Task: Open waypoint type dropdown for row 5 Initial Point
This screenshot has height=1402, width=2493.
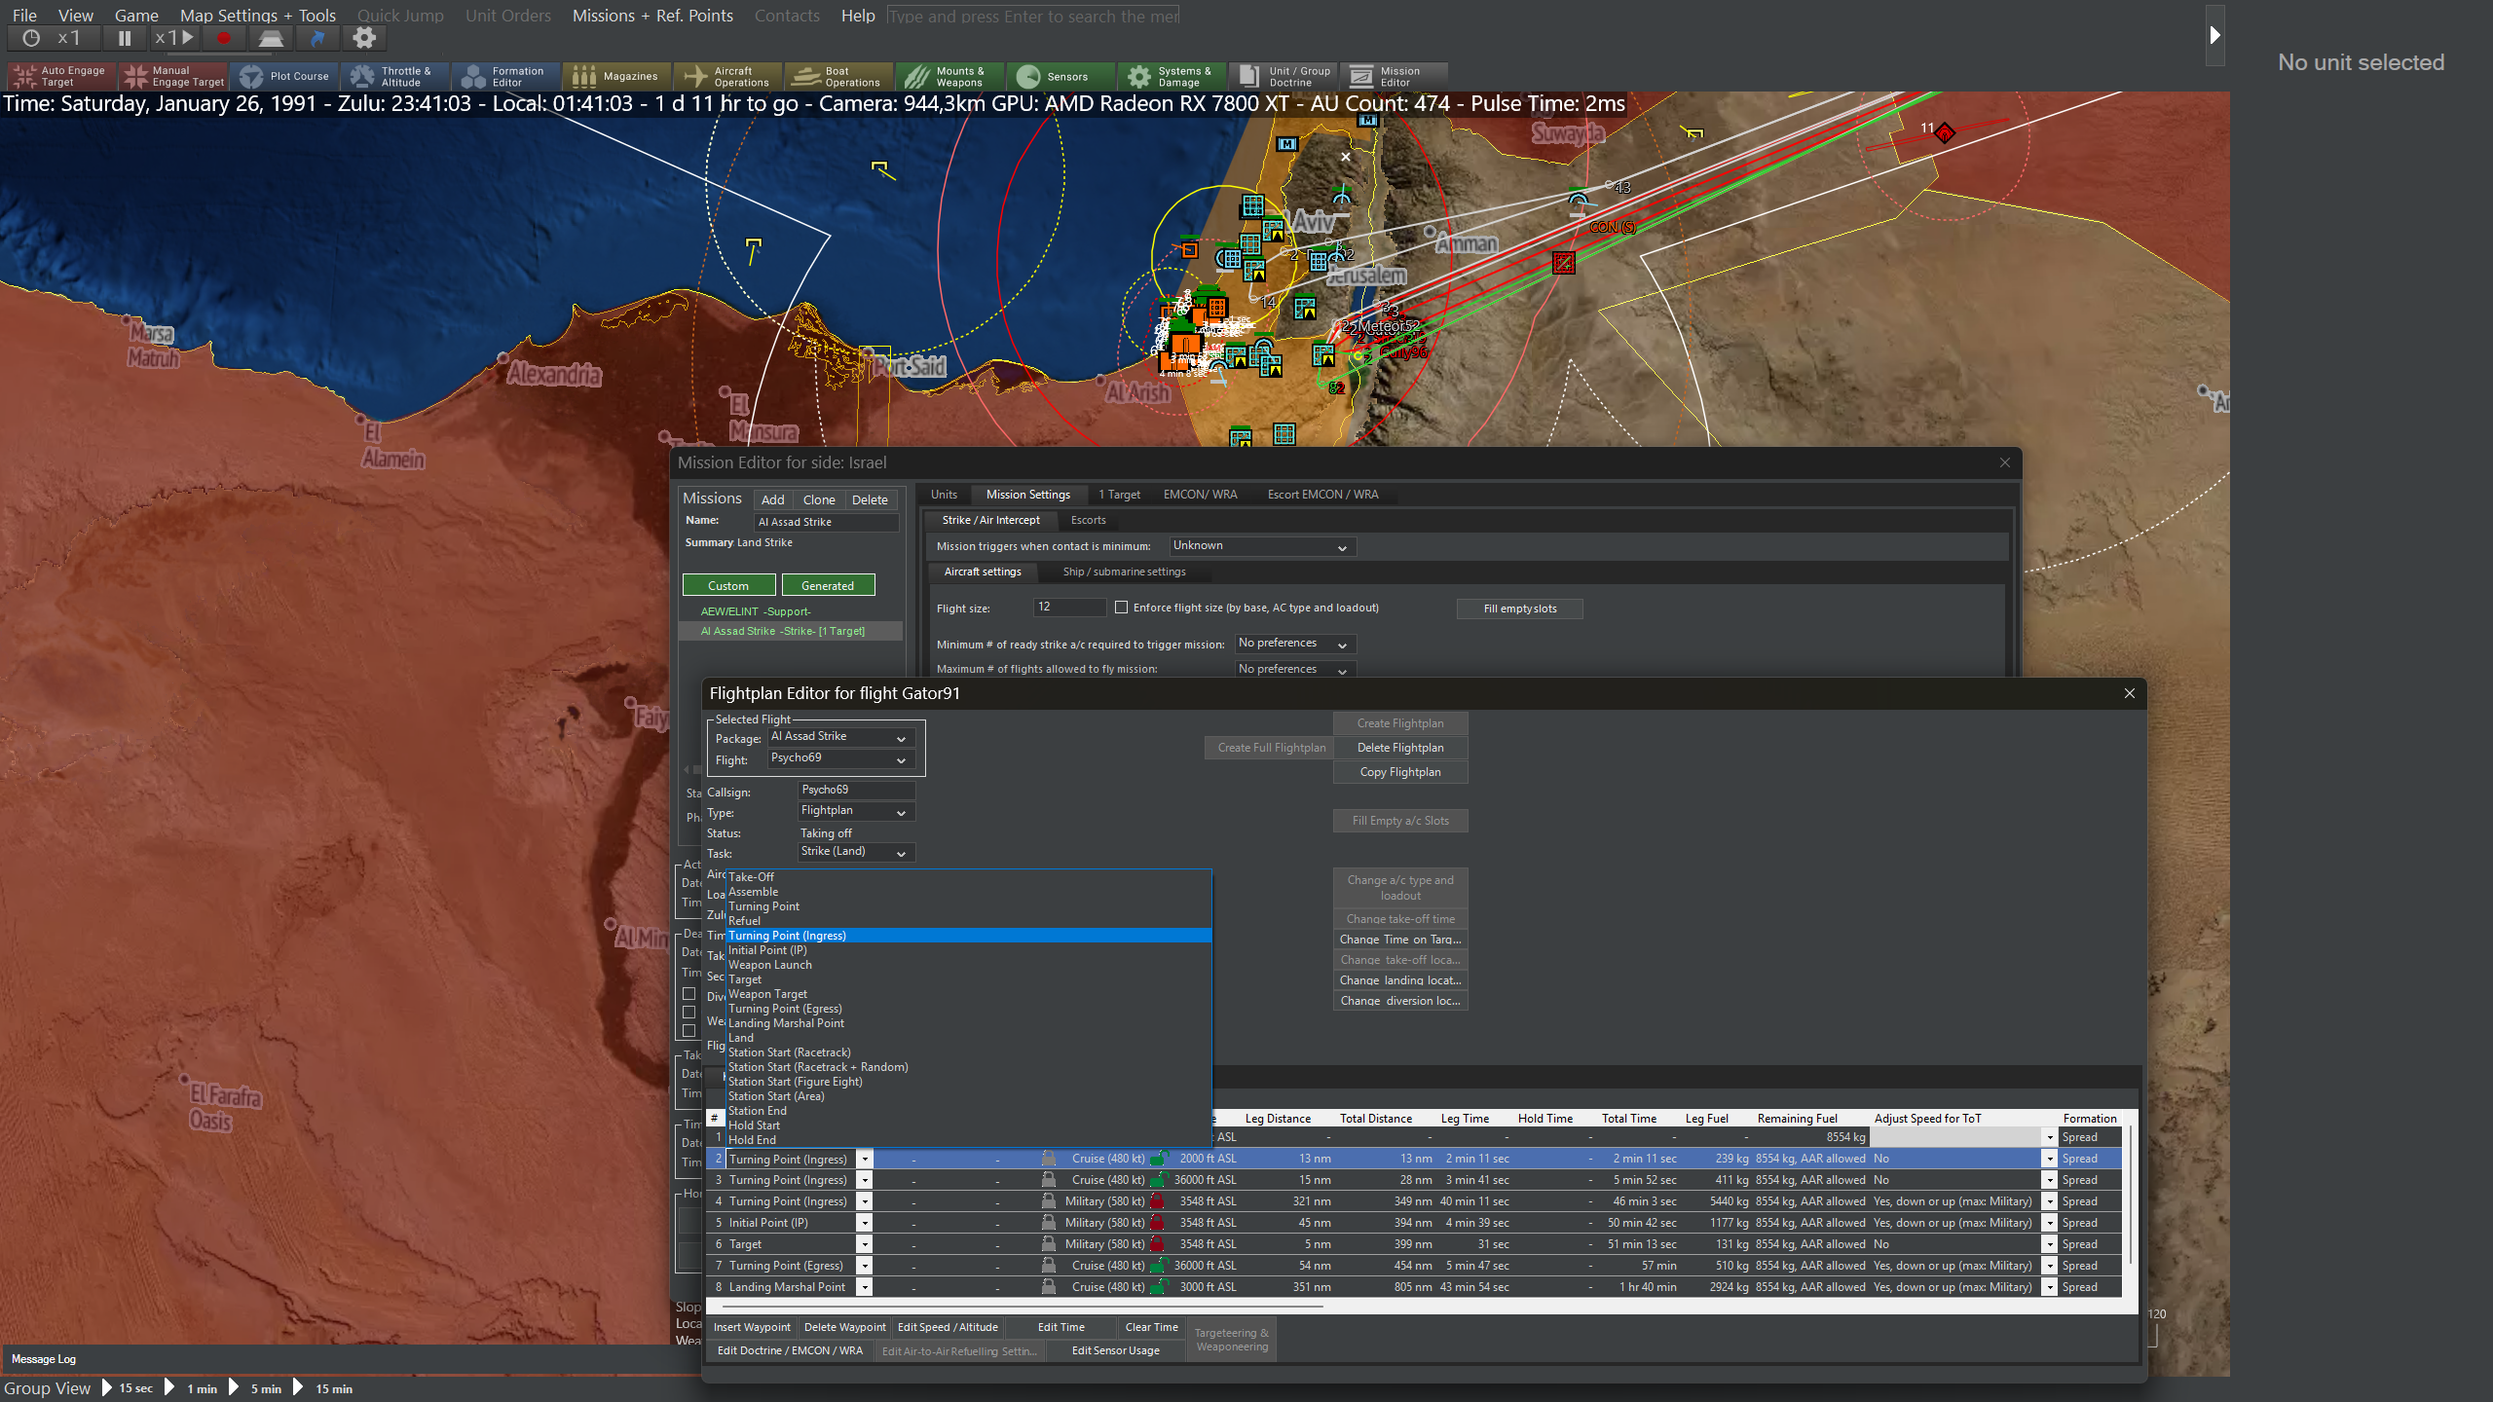Action: [x=864, y=1223]
